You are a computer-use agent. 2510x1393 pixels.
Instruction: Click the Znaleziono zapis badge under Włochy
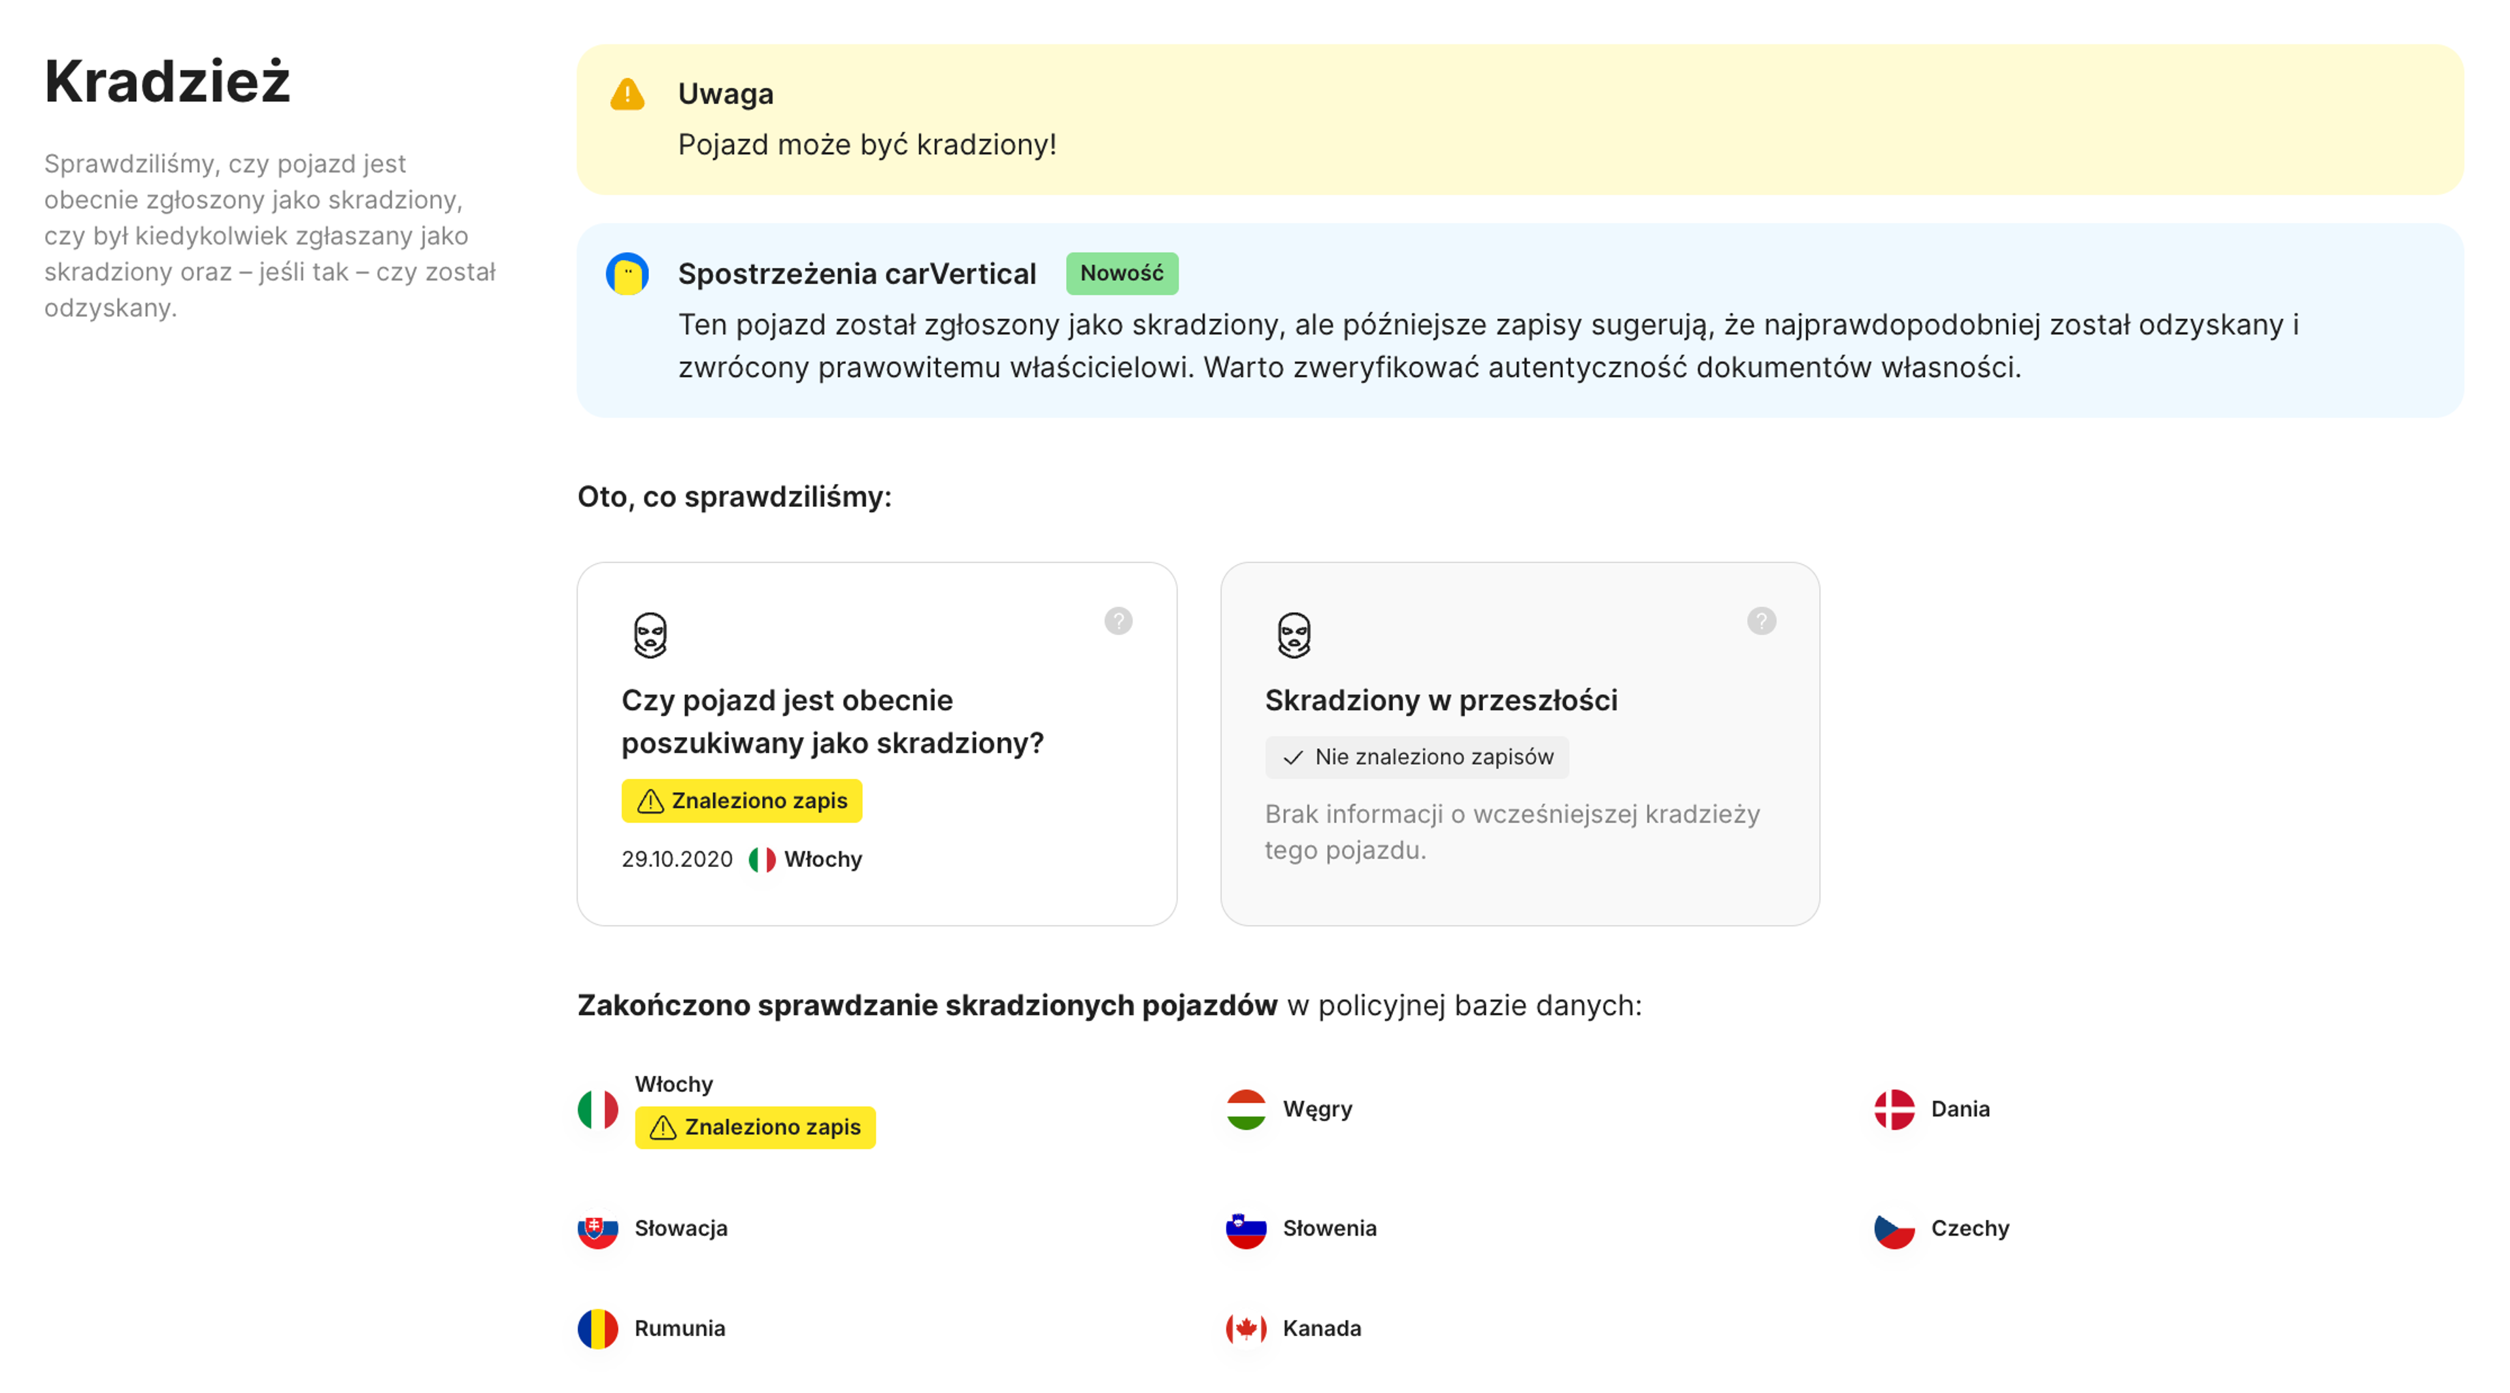coord(755,1127)
